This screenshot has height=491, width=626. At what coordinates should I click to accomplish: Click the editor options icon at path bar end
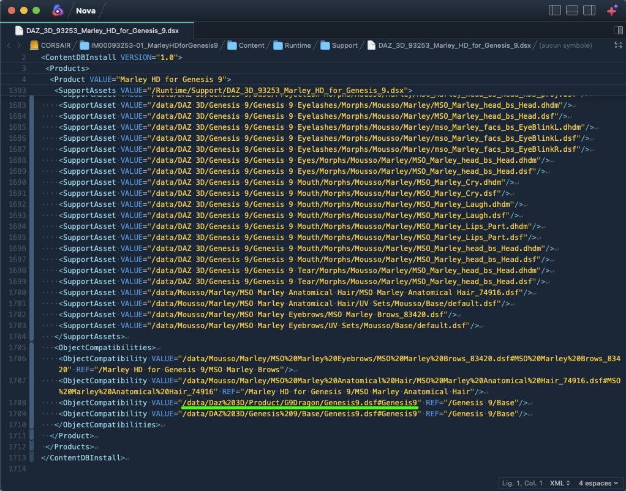coord(618,45)
